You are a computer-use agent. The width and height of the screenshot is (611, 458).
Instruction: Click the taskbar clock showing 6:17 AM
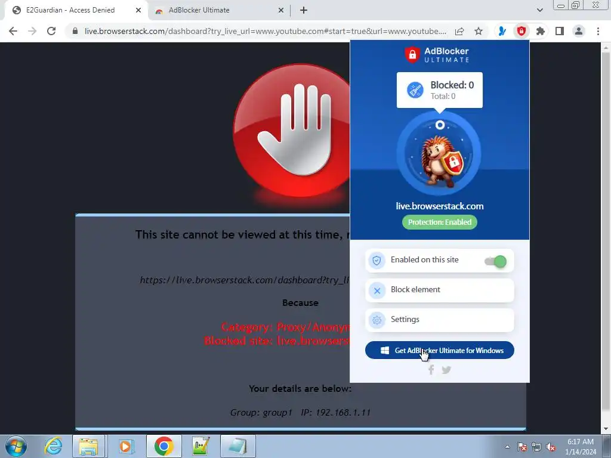coord(581,447)
